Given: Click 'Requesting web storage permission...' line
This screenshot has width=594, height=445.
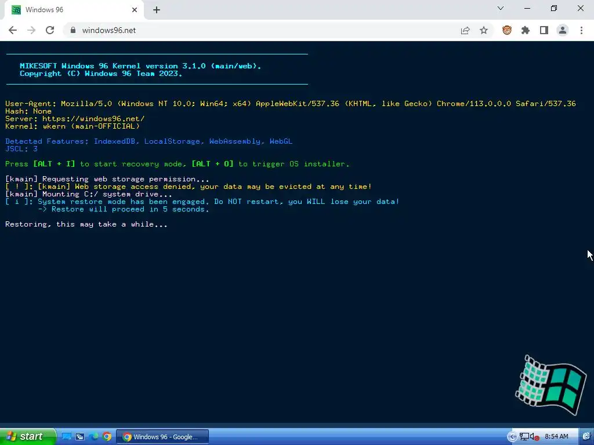Looking at the screenshot, I should click(107, 179).
